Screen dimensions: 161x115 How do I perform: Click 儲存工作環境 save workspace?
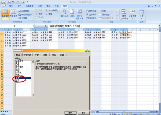124,15
